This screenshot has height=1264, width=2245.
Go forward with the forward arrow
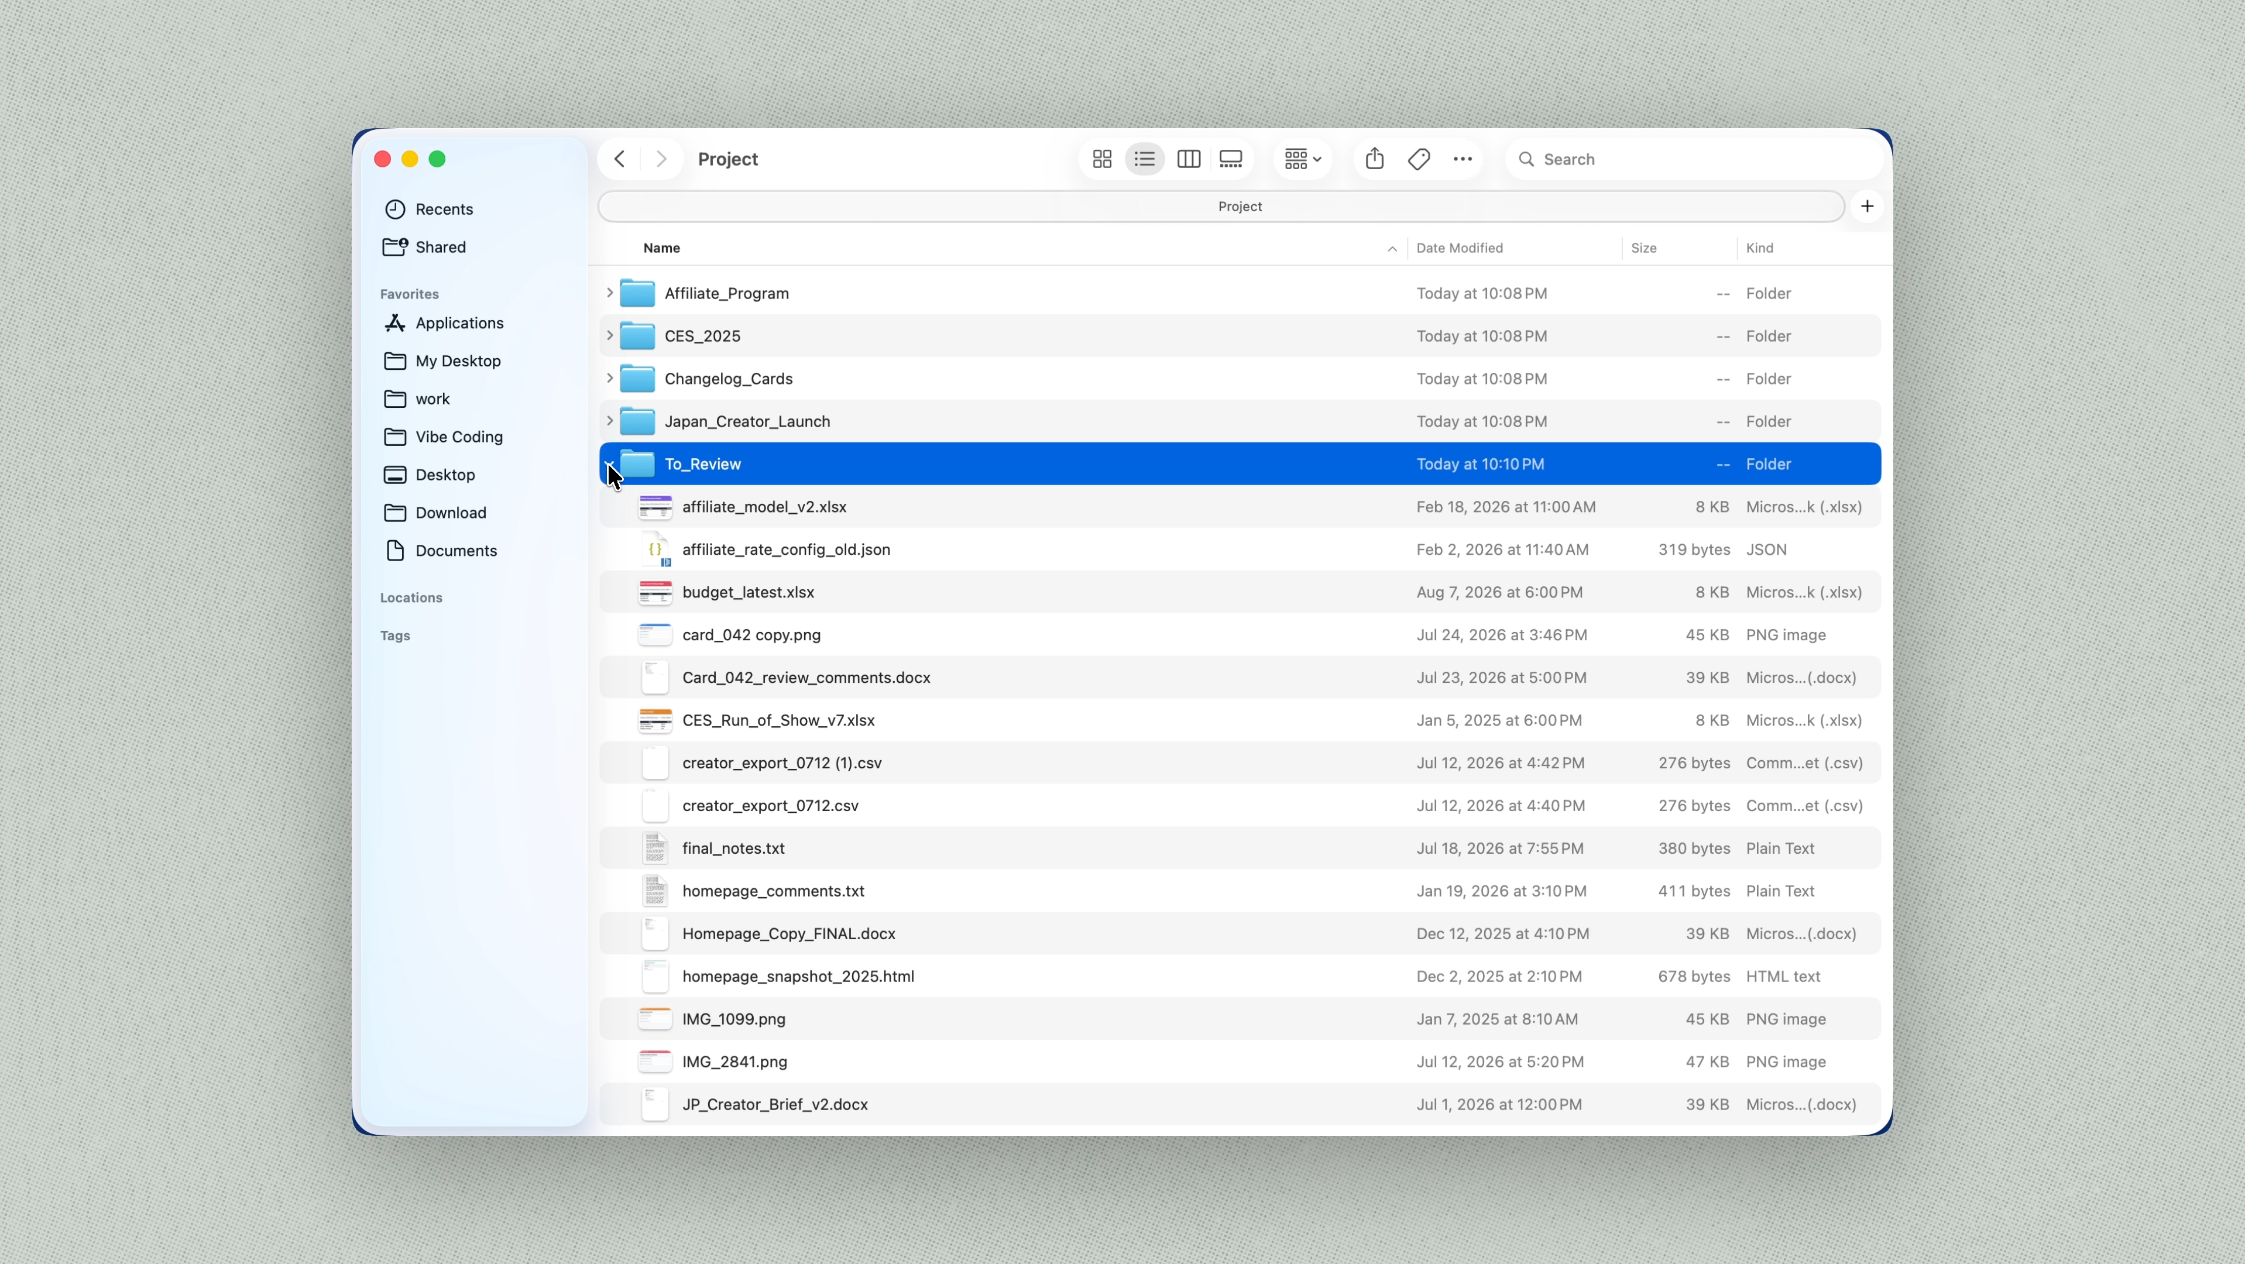(661, 159)
